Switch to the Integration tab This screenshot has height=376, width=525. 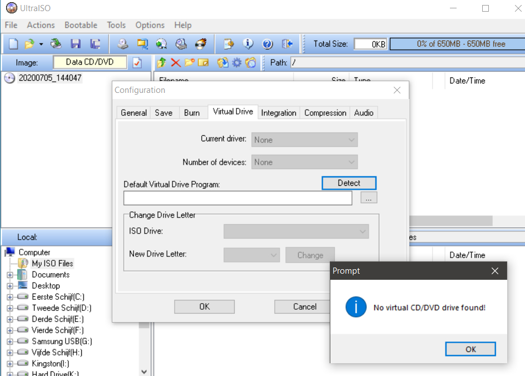(279, 113)
